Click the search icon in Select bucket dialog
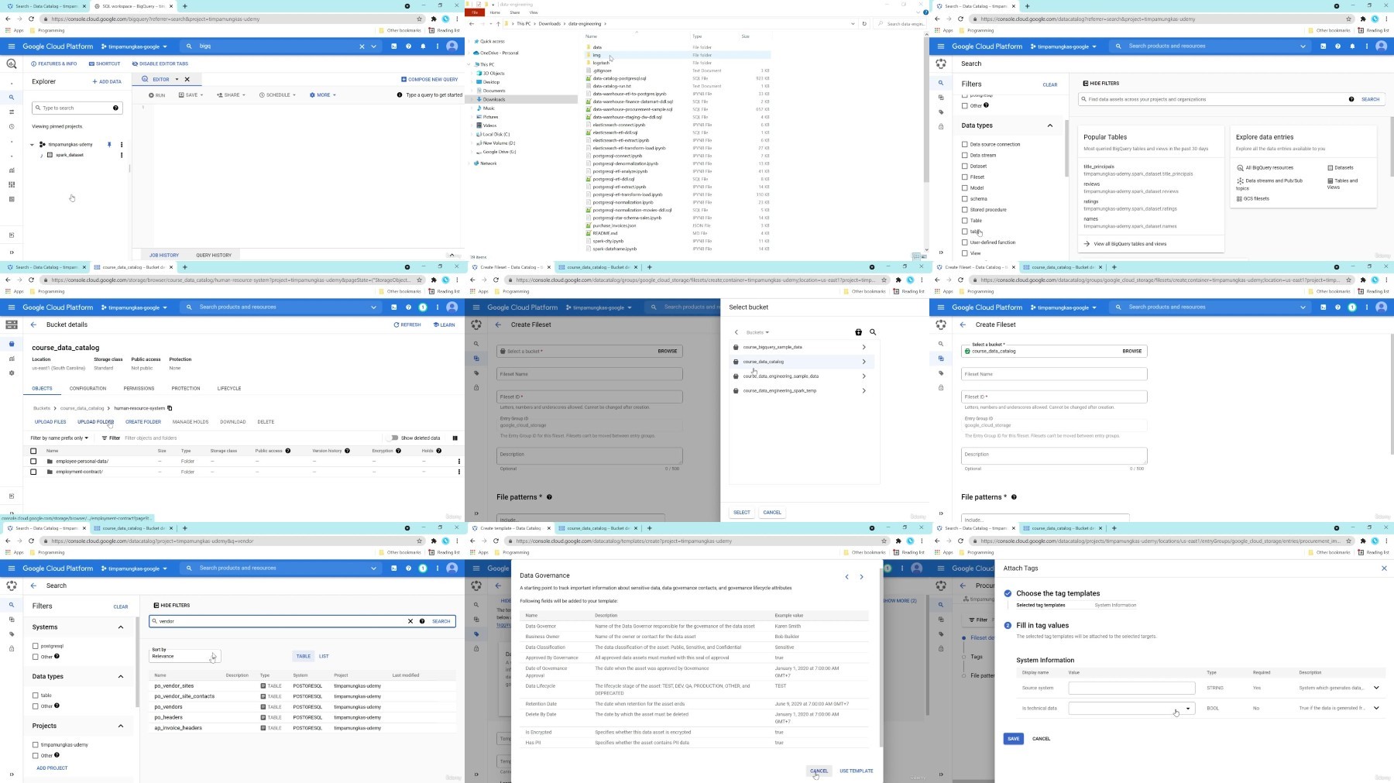The width and height of the screenshot is (1394, 783). (873, 332)
